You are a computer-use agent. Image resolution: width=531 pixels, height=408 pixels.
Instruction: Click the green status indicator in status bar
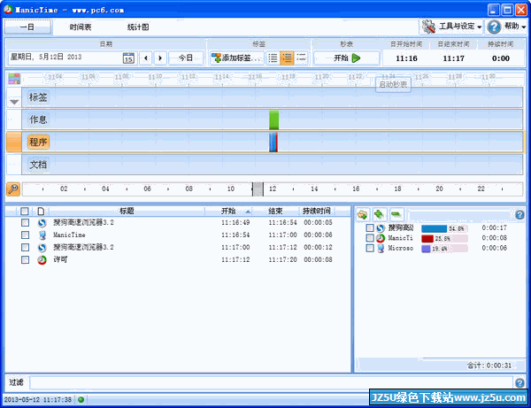[x=81, y=399]
